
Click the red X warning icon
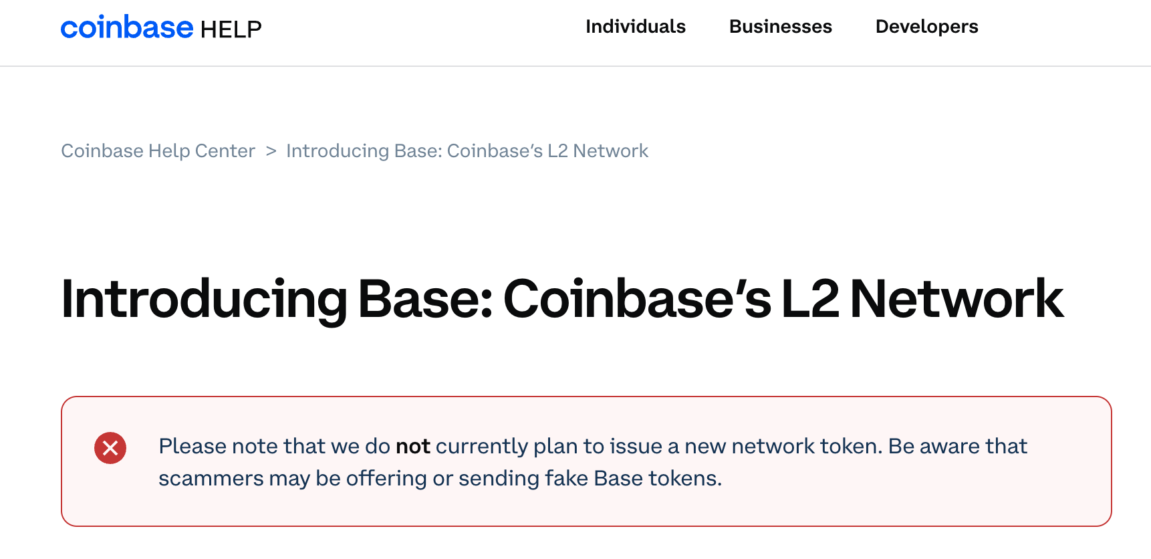110,448
